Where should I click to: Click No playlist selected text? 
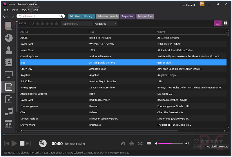coord(217,147)
